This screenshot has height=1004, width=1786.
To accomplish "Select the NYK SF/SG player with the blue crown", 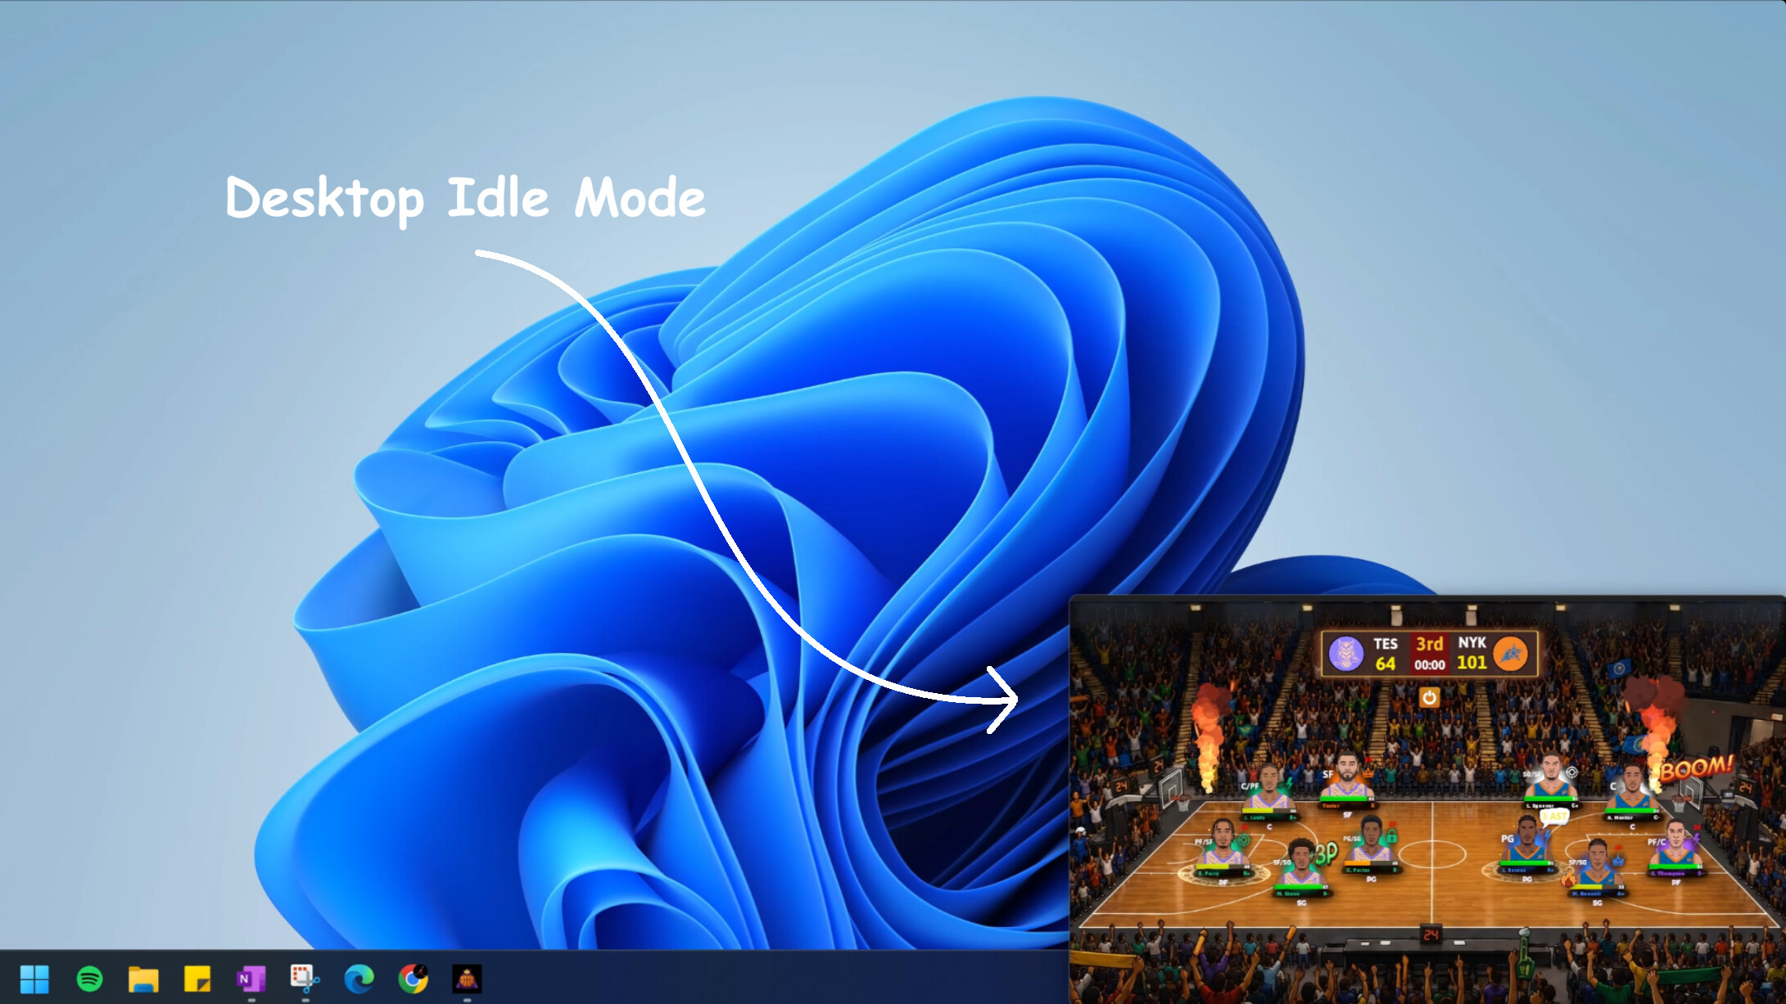I will tap(1598, 862).
